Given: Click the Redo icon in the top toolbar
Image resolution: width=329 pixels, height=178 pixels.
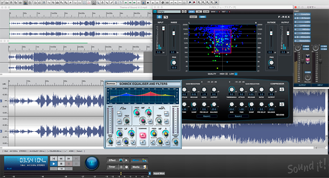Looking at the screenshot, I should coord(40,3).
